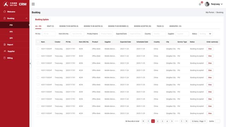
Task: Click the Billing sidebar icon
Action: [x=5, y=58]
